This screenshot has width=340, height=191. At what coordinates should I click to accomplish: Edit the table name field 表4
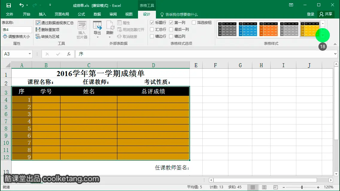click(x=17, y=30)
